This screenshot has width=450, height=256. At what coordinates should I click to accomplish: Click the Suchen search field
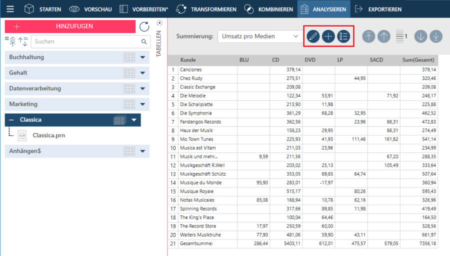tap(85, 42)
